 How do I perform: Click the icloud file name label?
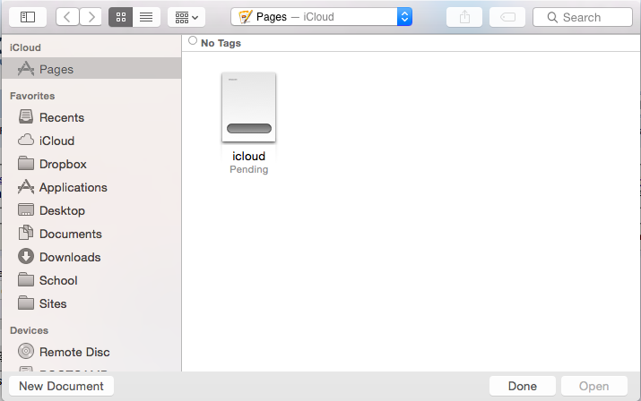(x=248, y=156)
